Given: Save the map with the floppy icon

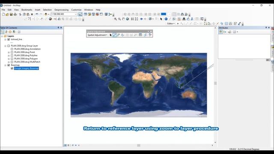Looking at the screenshot, I should click(x=11, y=14).
